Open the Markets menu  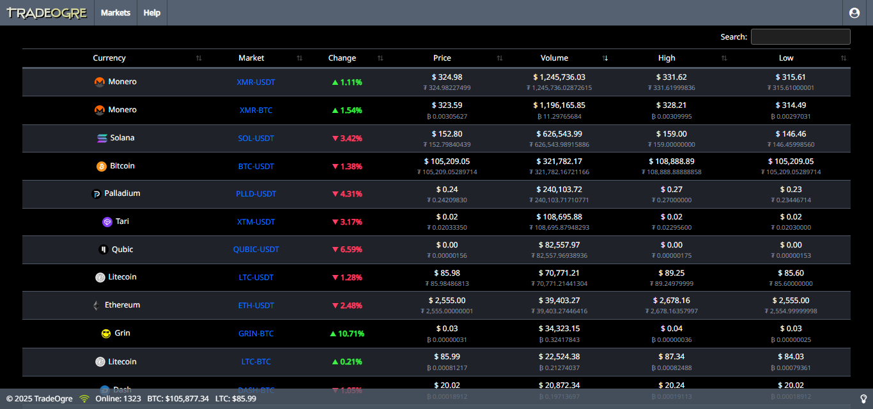point(116,13)
